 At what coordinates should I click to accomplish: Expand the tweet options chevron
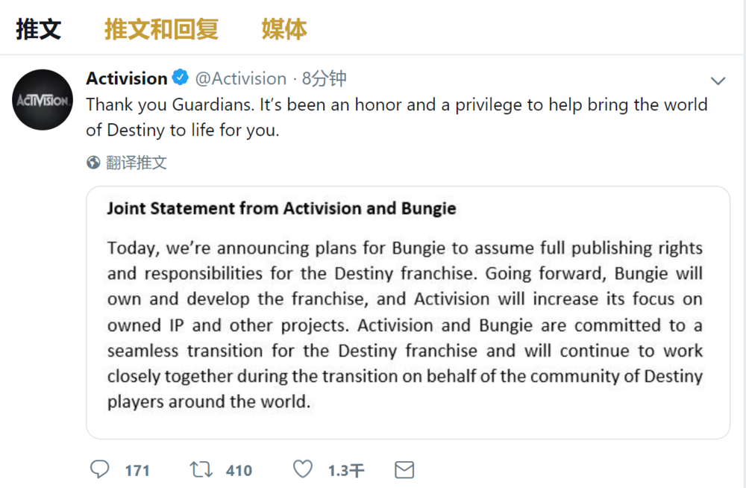pos(718,81)
